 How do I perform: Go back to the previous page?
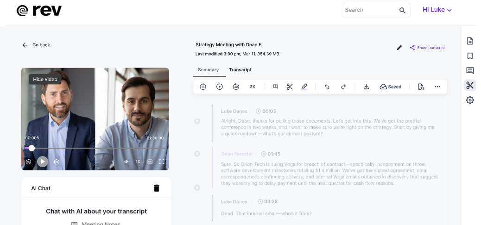36,45
